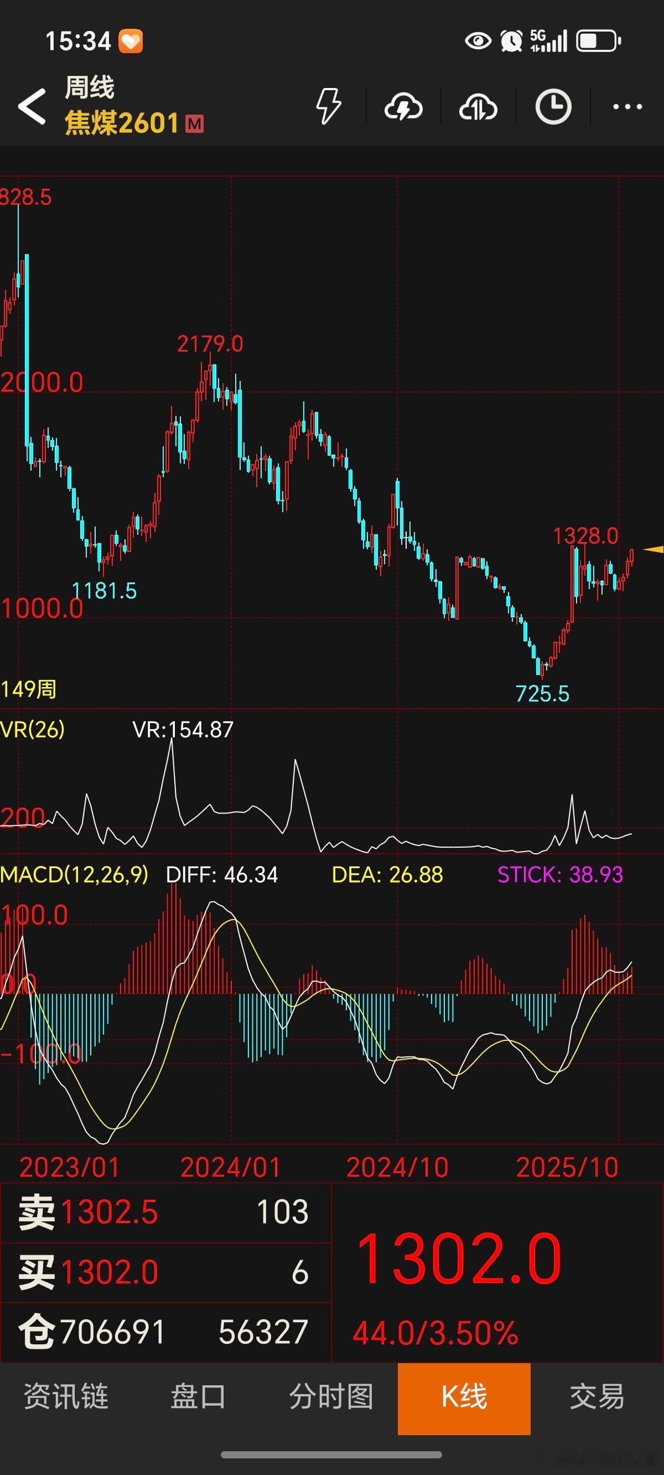Screen dimensions: 664x1475
Task: Tap the 卖 1302.5 ask price row
Action: (165, 1211)
